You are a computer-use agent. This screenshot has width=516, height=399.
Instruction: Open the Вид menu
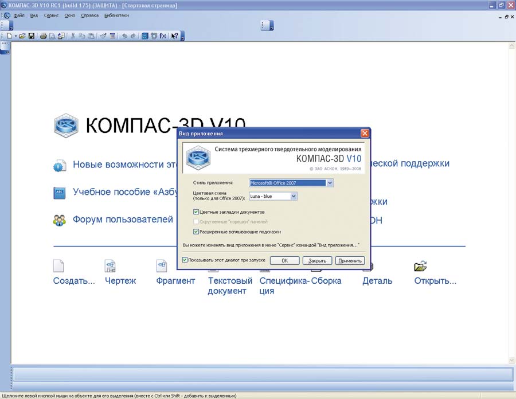[x=34, y=15]
